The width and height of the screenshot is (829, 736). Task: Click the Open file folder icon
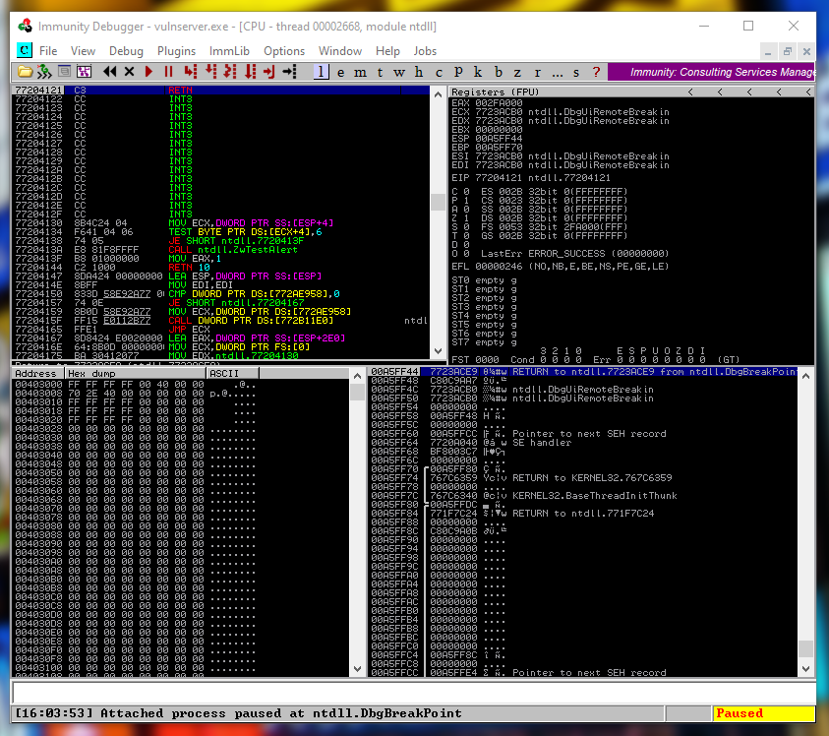tap(25, 72)
